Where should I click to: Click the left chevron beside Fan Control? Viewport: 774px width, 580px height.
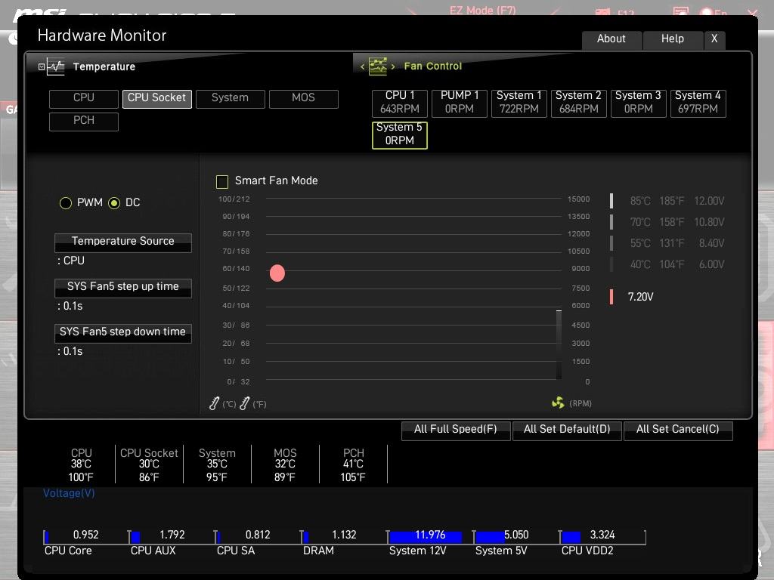(x=362, y=66)
